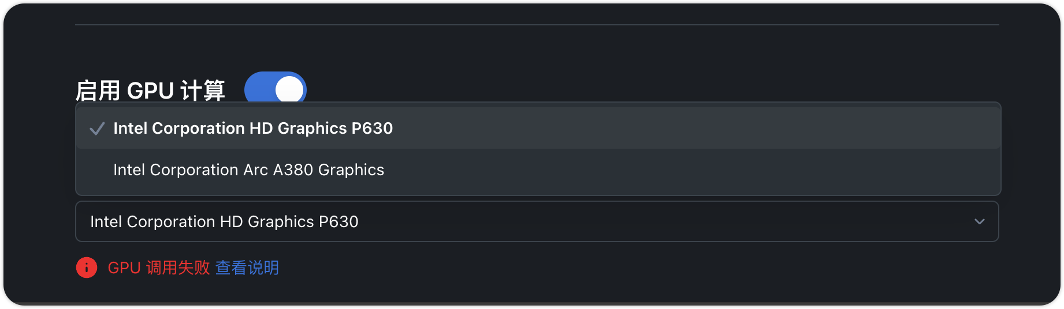Click the 启用 GPU 计算 heading label
The height and width of the screenshot is (309, 1064).
[x=150, y=91]
